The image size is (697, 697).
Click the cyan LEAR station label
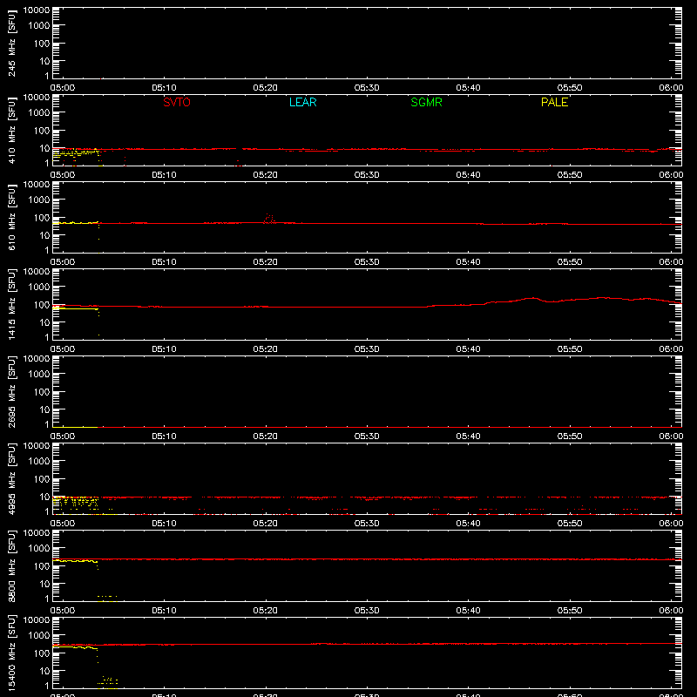302,102
